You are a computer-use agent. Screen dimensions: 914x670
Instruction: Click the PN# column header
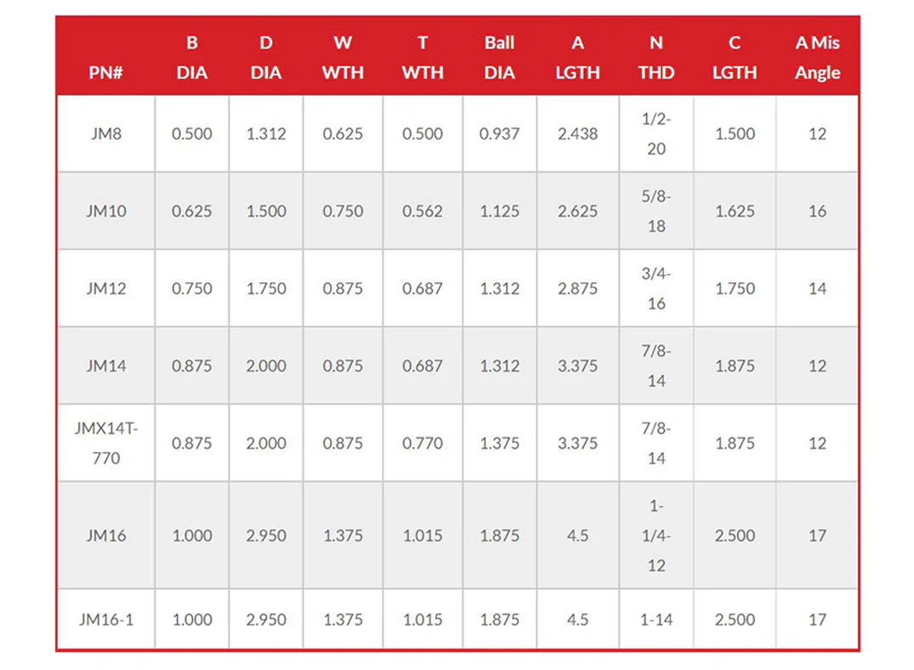(105, 72)
